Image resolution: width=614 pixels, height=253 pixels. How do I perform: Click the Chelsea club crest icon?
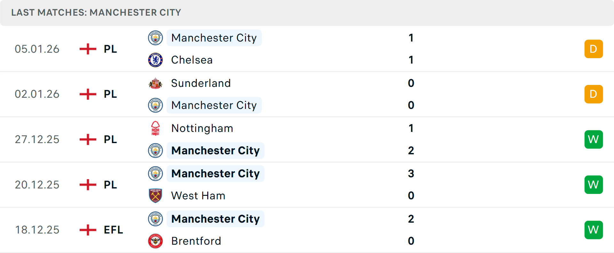(x=155, y=60)
